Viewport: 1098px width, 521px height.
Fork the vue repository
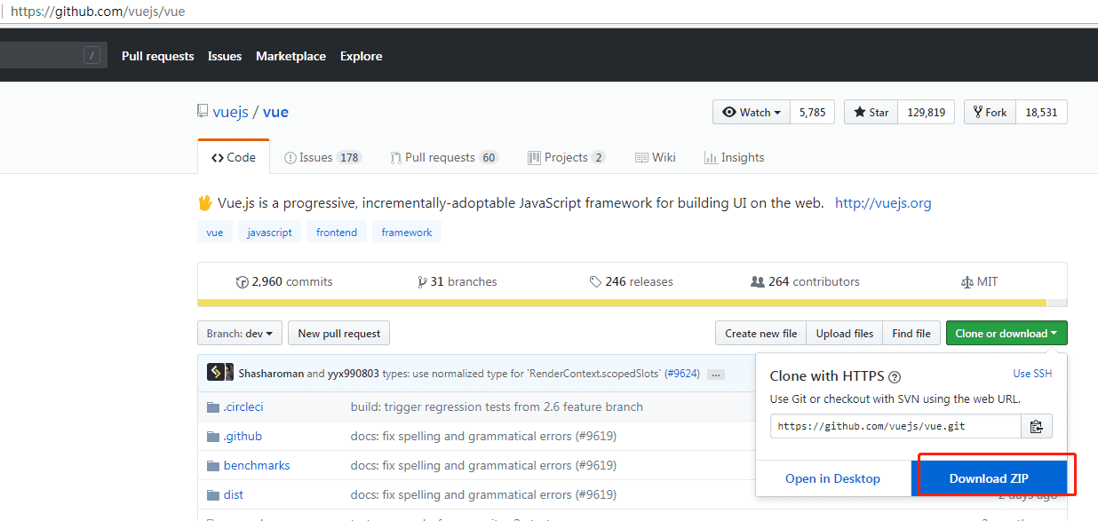tap(990, 112)
